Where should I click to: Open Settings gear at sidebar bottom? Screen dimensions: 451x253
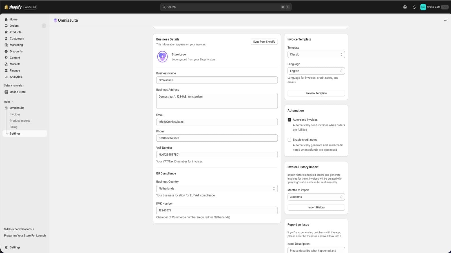click(x=6, y=247)
